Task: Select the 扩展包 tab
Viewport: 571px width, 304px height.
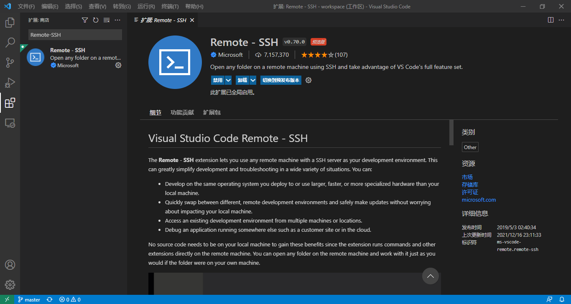Action: pos(212,112)
